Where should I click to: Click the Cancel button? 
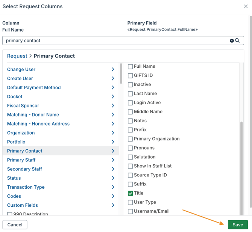click(x=15, y=224)
